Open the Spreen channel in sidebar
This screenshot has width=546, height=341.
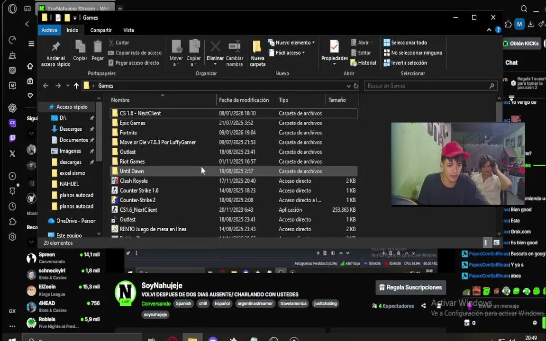click(64, 258)
